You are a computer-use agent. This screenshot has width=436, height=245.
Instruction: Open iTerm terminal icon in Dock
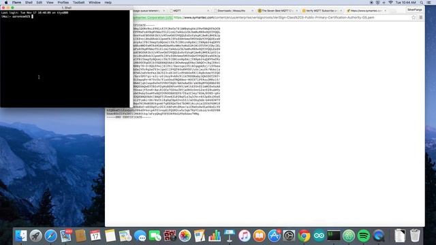point(334,236)
